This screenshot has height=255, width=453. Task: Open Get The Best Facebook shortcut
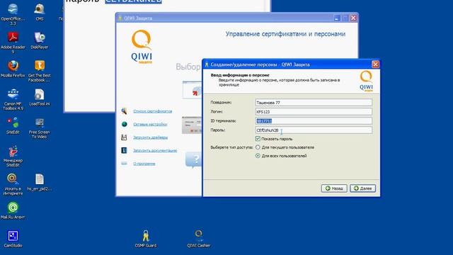tap(40, 66)
